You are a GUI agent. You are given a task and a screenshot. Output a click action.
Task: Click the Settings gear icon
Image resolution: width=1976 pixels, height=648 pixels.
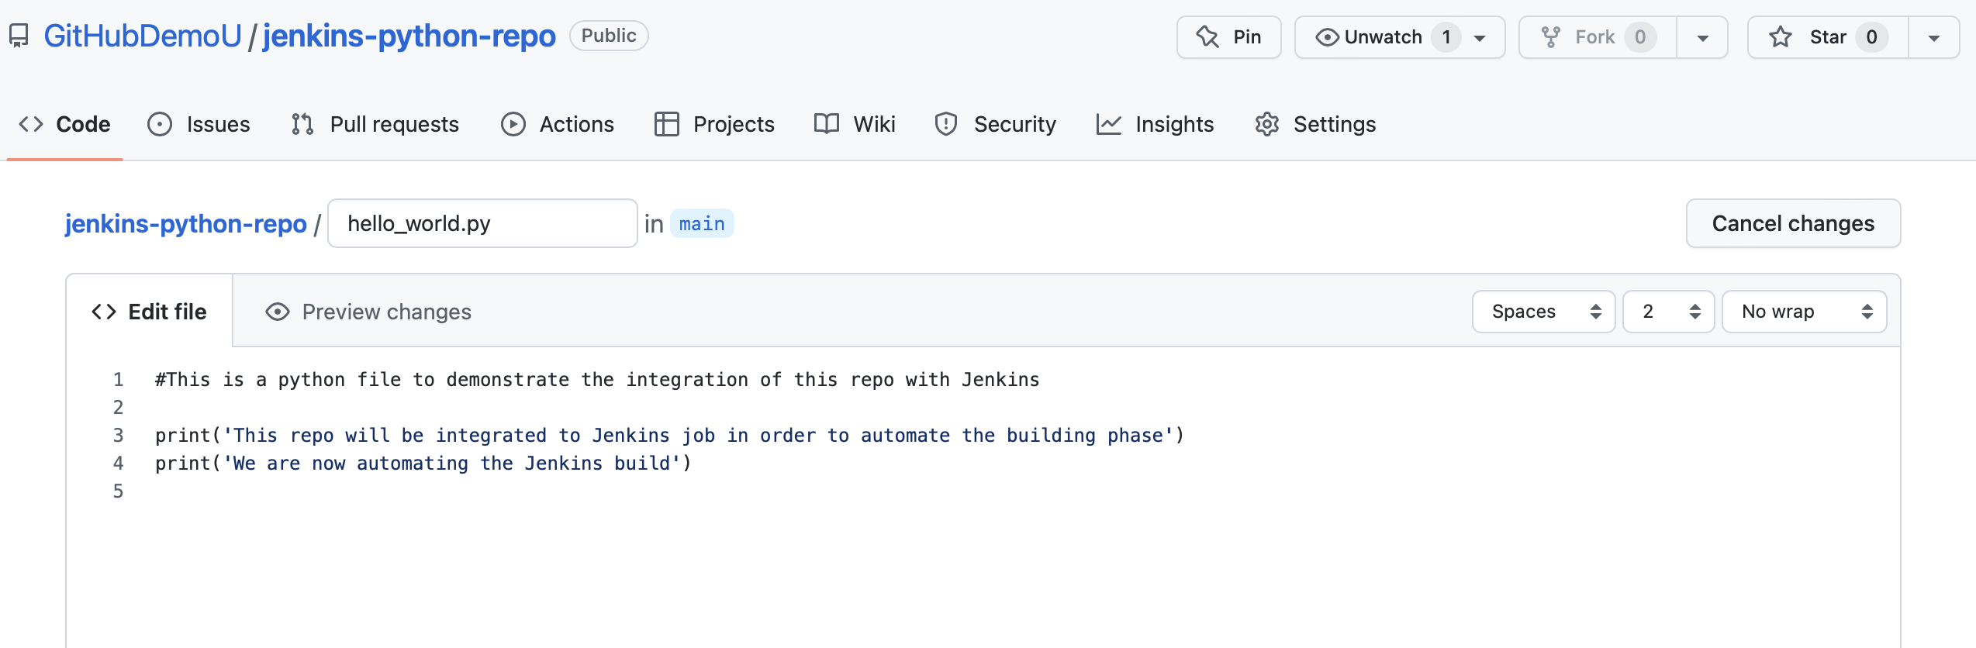coord(1267,124)
